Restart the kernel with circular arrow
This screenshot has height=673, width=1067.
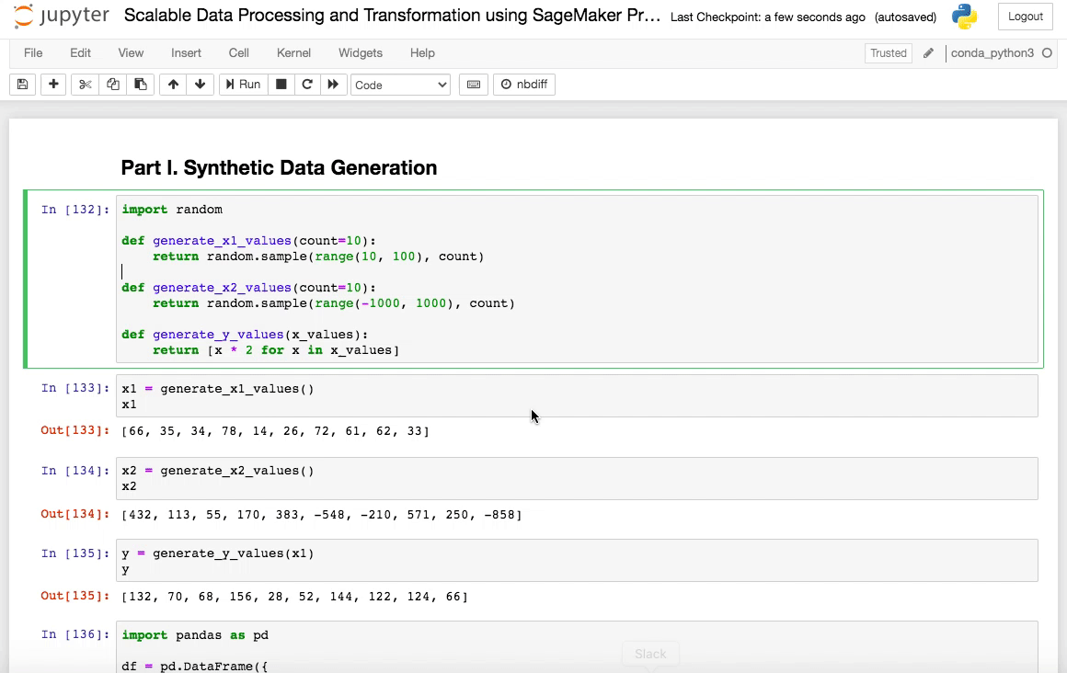coord(307,85)
